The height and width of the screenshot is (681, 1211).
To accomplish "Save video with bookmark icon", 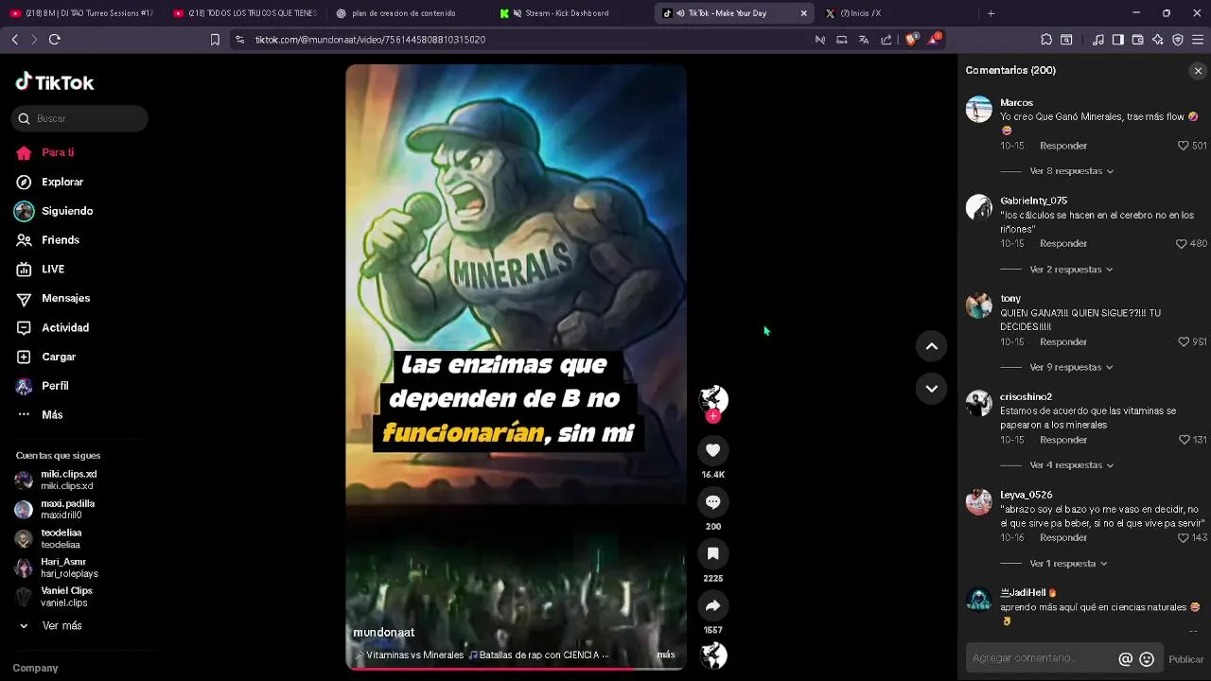I will (x=713, y=553).
